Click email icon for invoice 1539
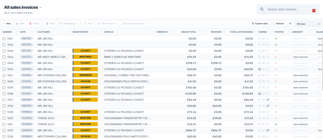 tap(264, 88)
